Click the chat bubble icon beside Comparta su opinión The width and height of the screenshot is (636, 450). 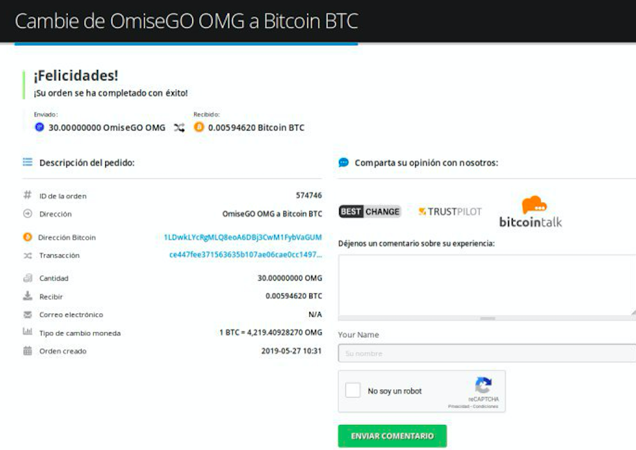[343, 162]
